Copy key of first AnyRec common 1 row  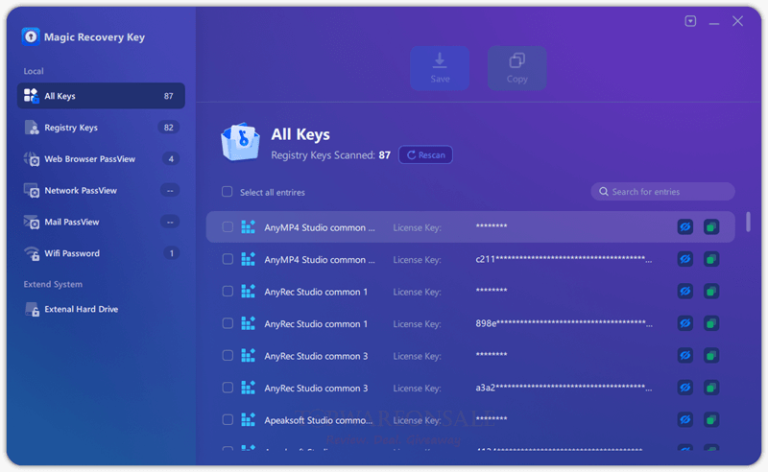(711, 292)
